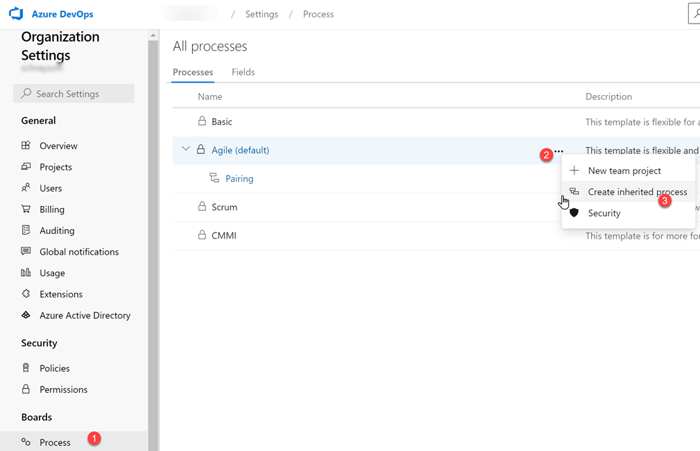The width and height of the screenshot is (700, 451).
Task: Go to the Policies page
Action: click(55, 368)
